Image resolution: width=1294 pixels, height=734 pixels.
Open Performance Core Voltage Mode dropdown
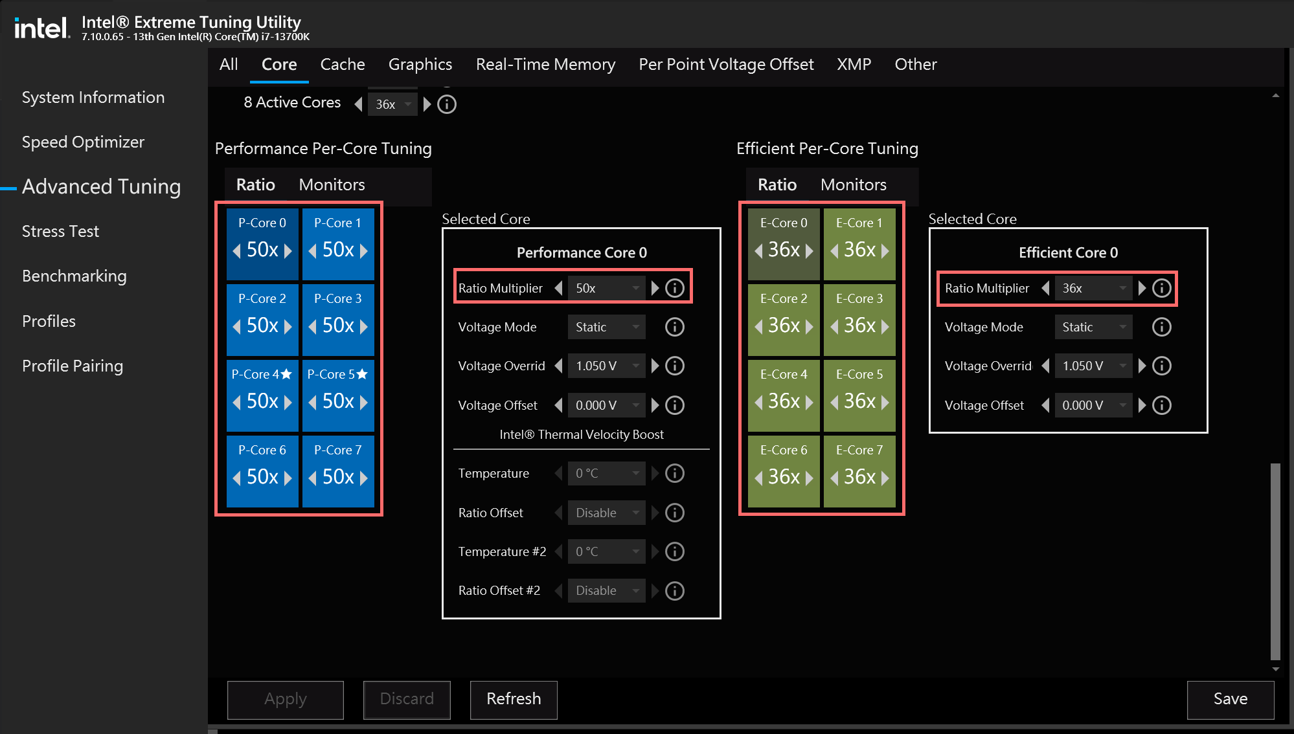(x=606, y=327)
